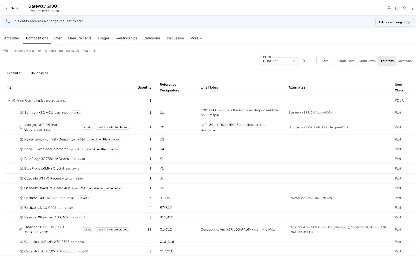This screenshot has width=417, height=259.
Task: Click 'used in multiple places' on Kaisei Temp/Humidity Sensor
Action: pos(104,140)
